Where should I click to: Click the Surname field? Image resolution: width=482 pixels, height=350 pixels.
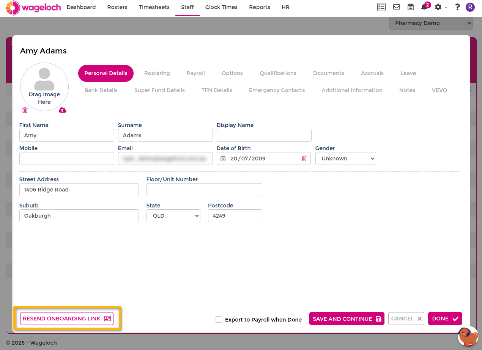click(165, 135)
